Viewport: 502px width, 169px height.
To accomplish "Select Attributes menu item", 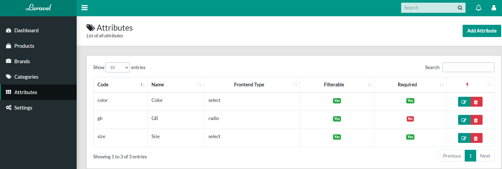I will tap(38, 92).
